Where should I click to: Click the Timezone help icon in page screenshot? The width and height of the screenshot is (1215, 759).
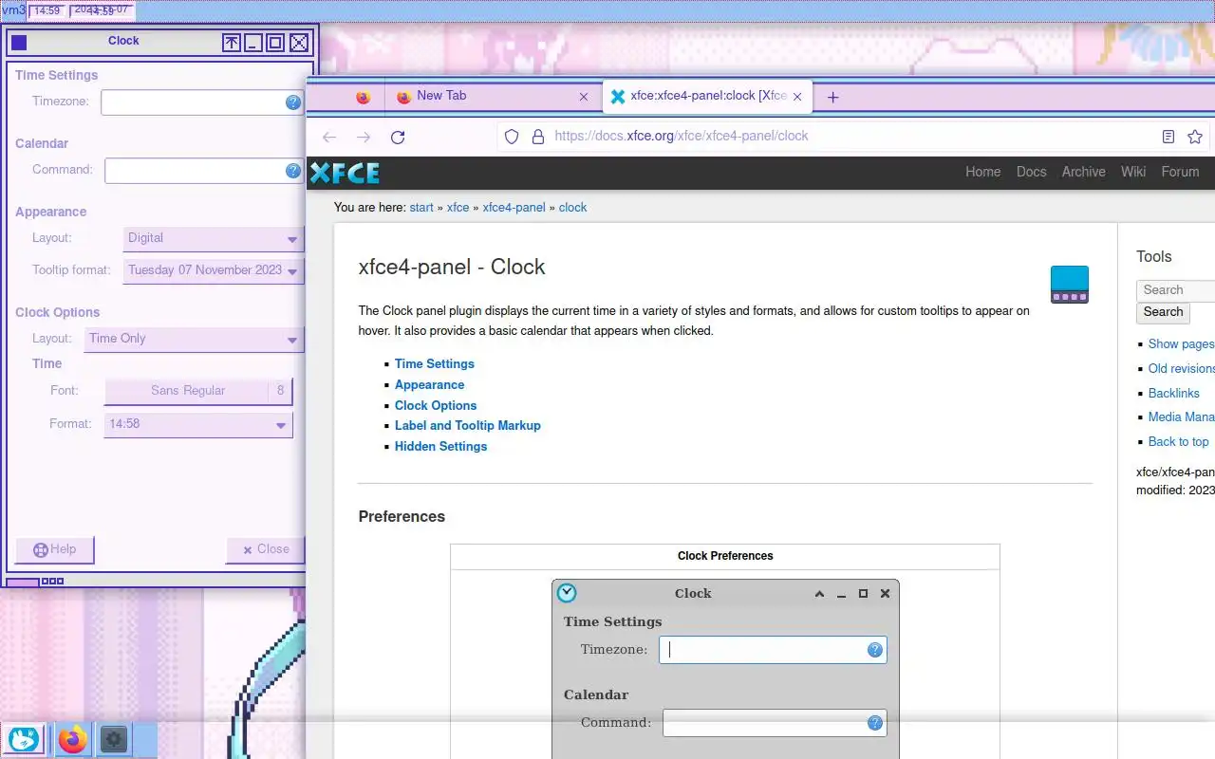pos(875,650)
